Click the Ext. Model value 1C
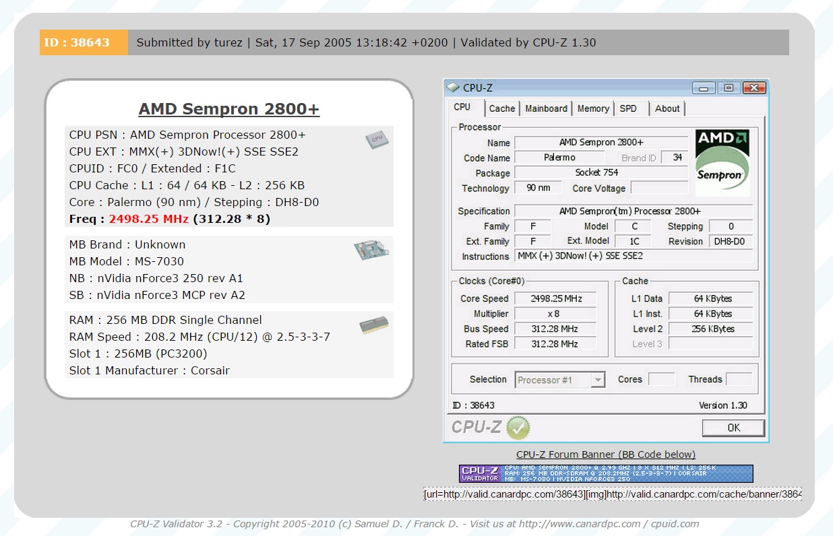Image resolution: width=833 pixels, height=536 pixels. [x=634, y=241]
